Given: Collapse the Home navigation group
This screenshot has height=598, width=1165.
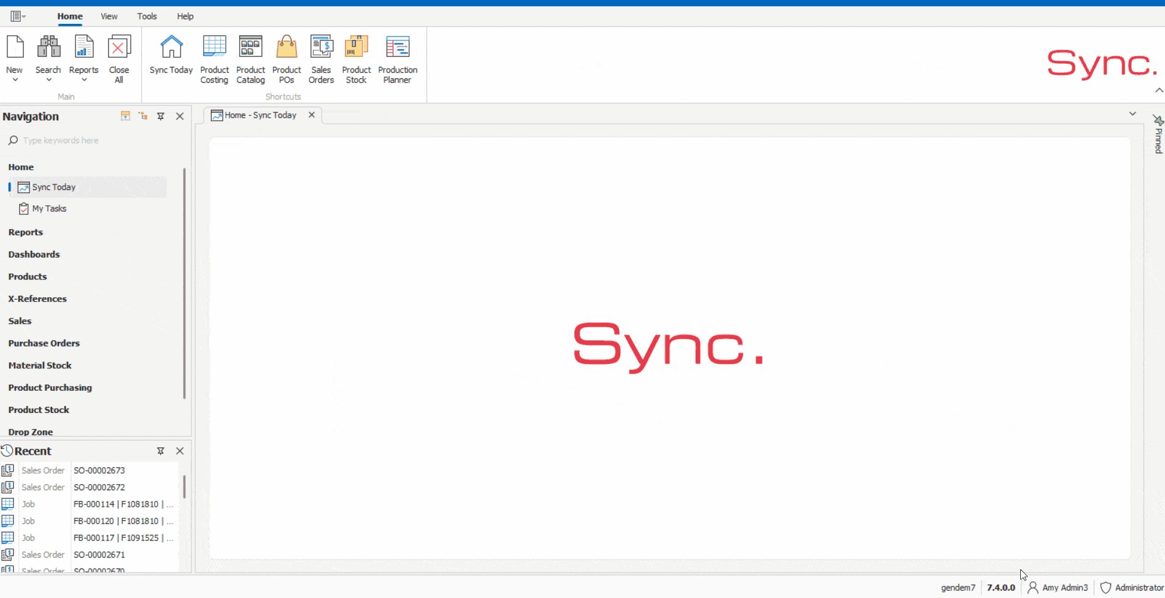Looking at the screenshot, I should pyautogui.click(x=21, y=167).
